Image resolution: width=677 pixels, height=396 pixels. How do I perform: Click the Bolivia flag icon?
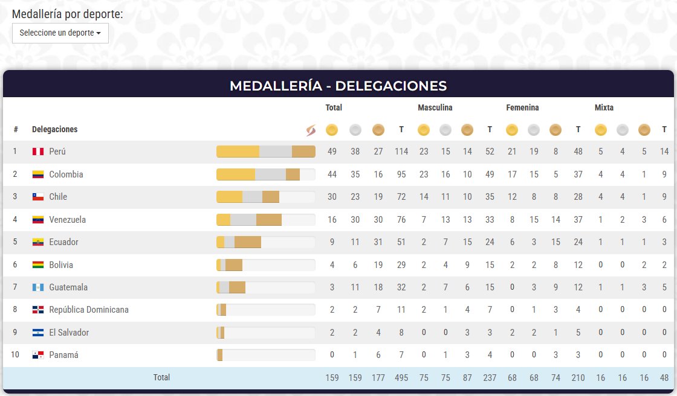click(x=38, y=264)
